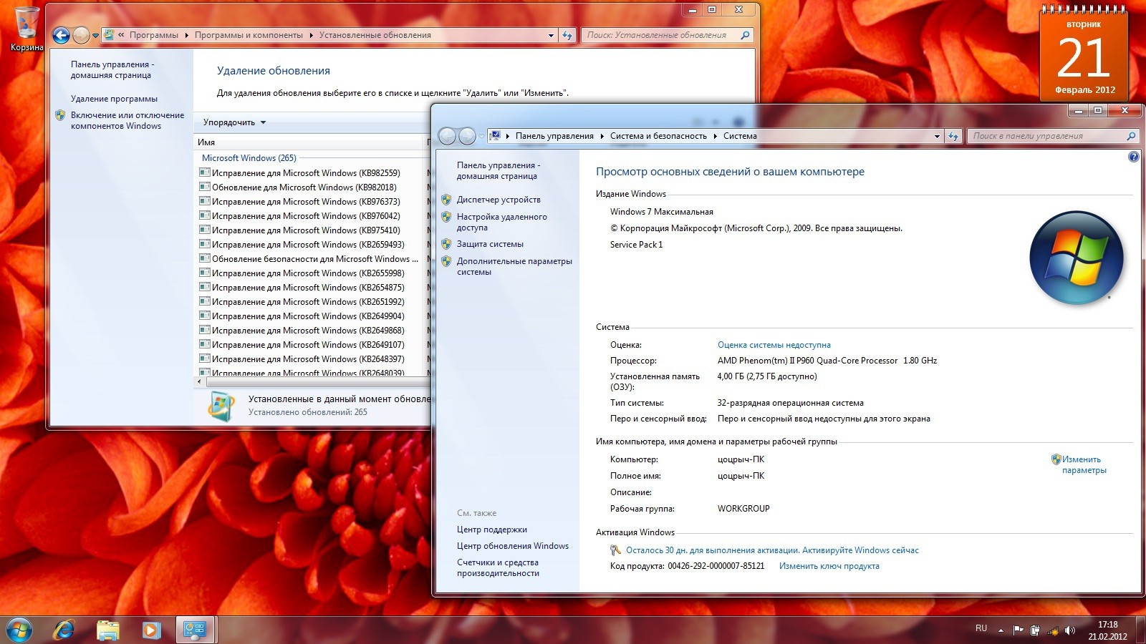Screen dimensions: 1146x644
Task: Select Control Panel taskbar button
Action: [x=195, y=630]
